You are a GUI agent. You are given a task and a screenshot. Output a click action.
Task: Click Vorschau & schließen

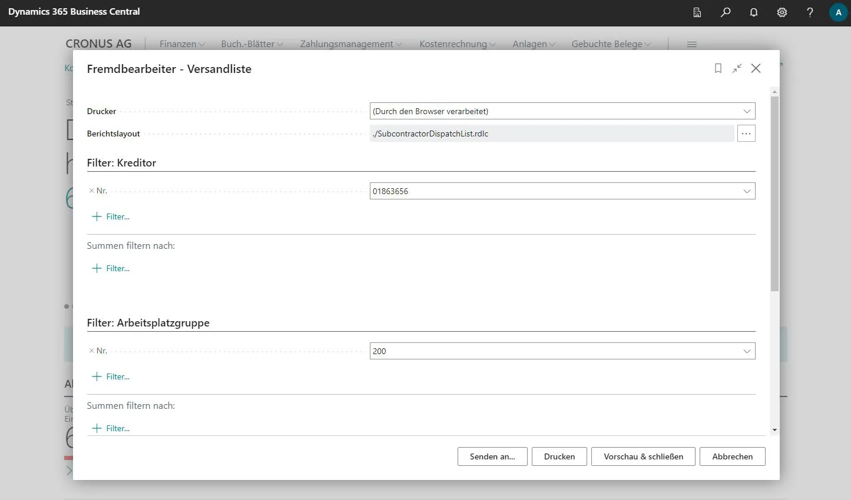click(644, 456)
